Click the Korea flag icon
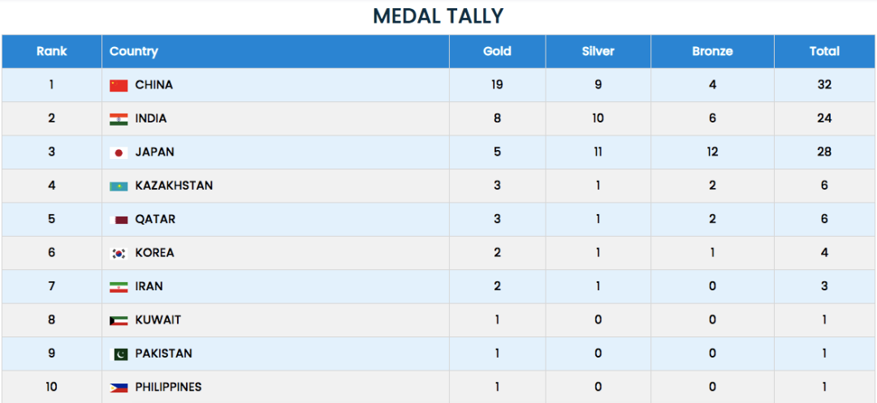 click(x=119, y=253)
